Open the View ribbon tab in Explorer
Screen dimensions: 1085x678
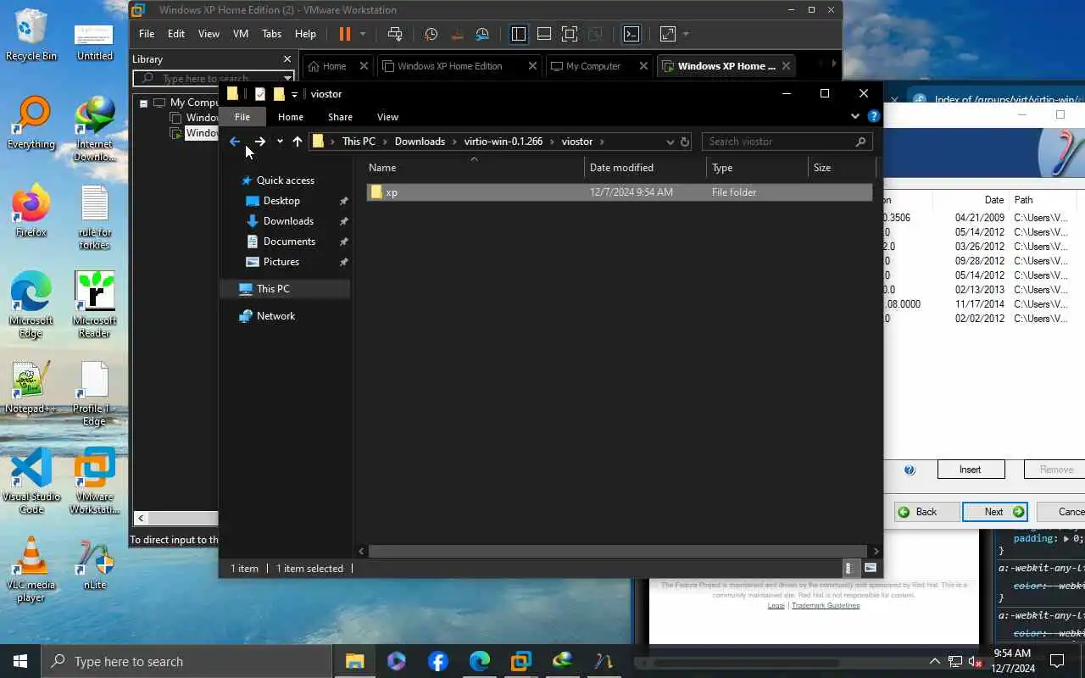[387, 117]
